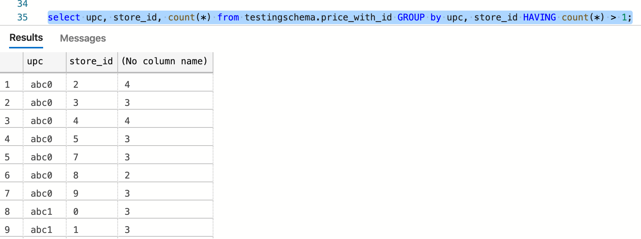Click the count value 2 in row 6
Viewport: 641px width, 239px height.
click(x=127, y=175)
